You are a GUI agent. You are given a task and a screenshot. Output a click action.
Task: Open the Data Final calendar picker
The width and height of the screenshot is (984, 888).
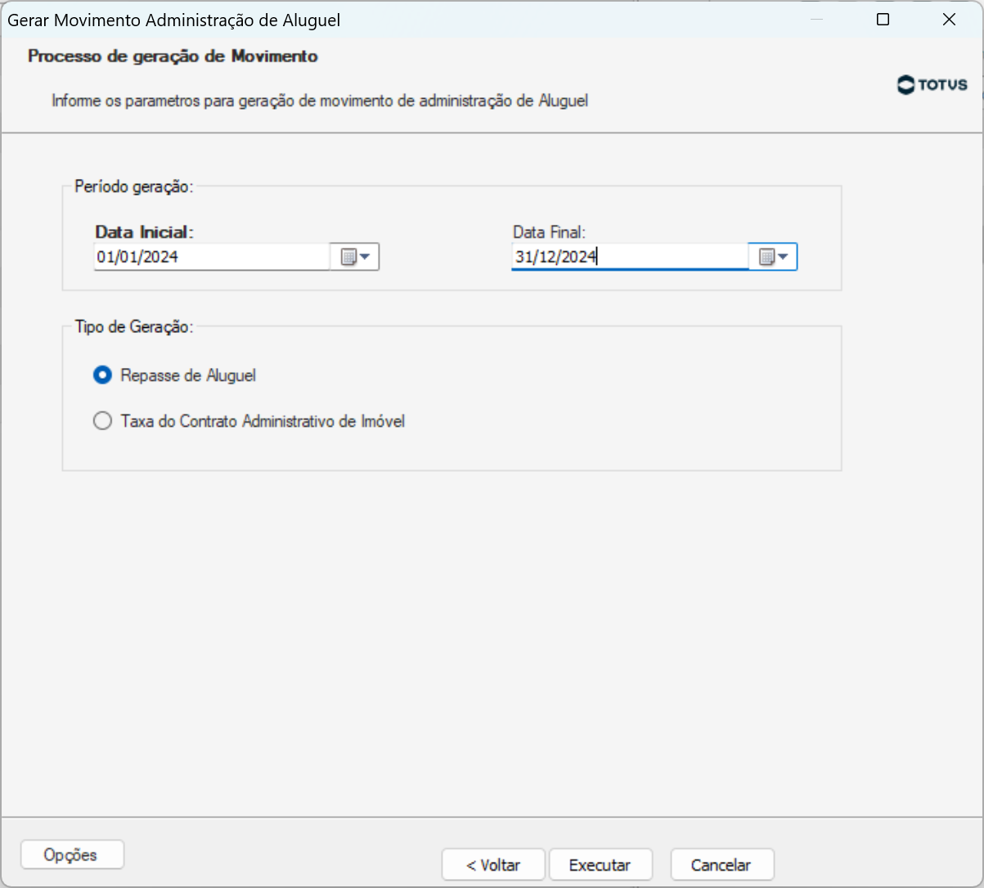coord(773,258)
